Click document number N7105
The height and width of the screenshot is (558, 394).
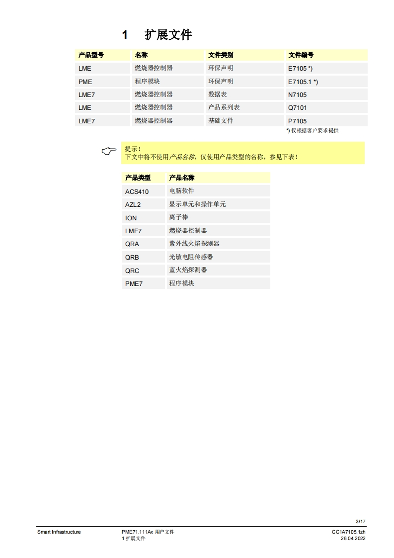point(297,94)
